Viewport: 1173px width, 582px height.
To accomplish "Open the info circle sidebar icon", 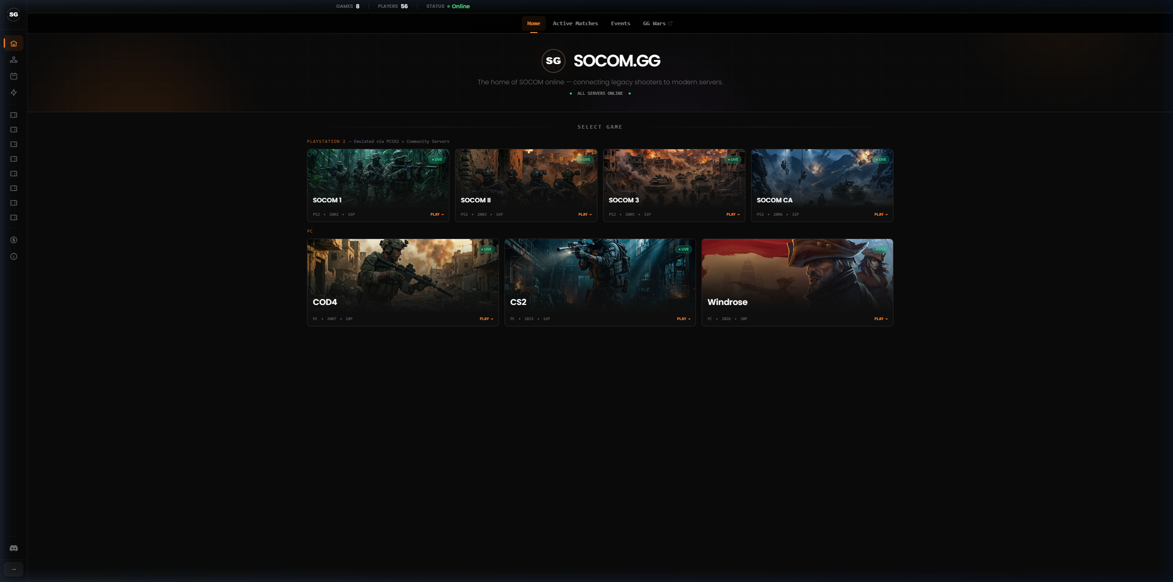I will [x=14, y=256].
